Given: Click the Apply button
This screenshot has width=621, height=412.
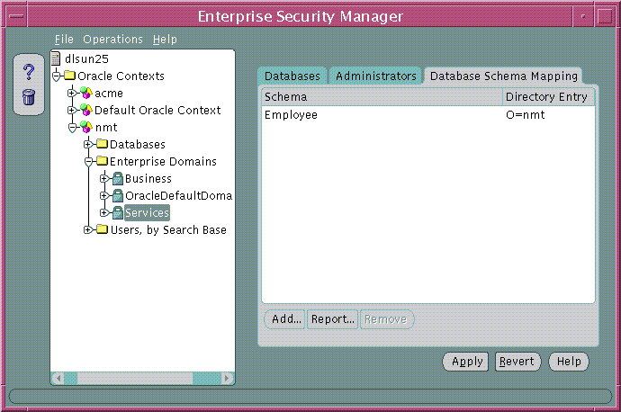Looking at the screenshot, I should 466,362.
